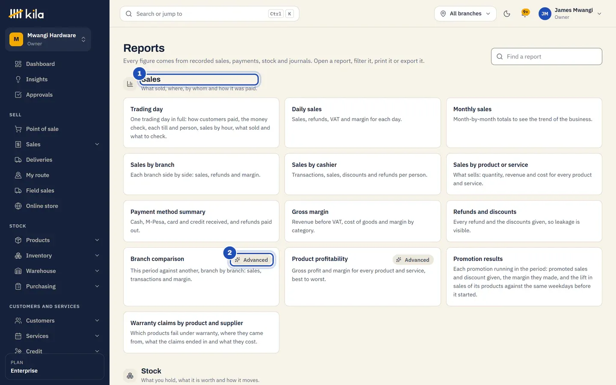
Task: Click the Point of sale cart icon
Action: [18, 129]
